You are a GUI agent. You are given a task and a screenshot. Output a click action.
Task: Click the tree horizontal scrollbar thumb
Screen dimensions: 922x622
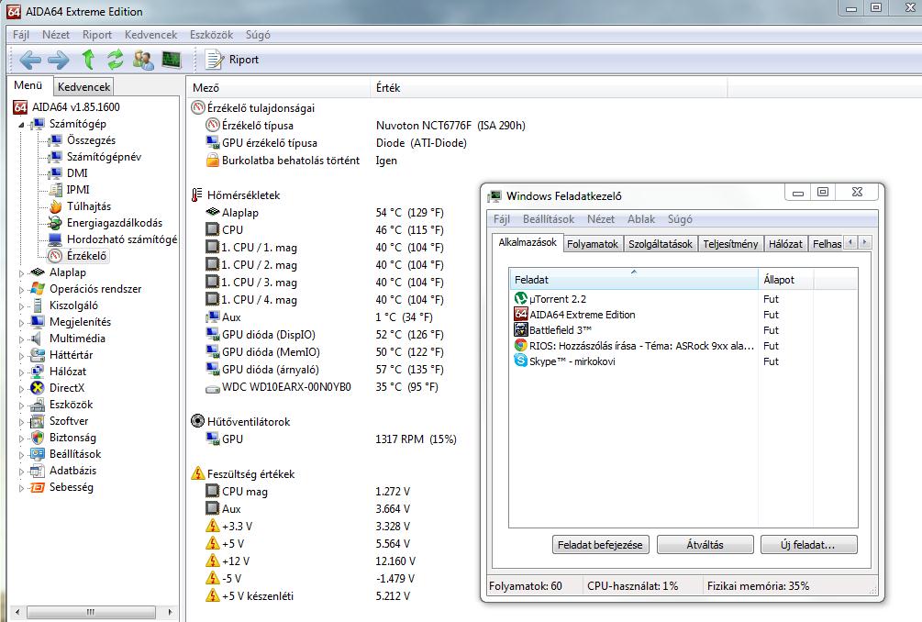pos(91,612)
